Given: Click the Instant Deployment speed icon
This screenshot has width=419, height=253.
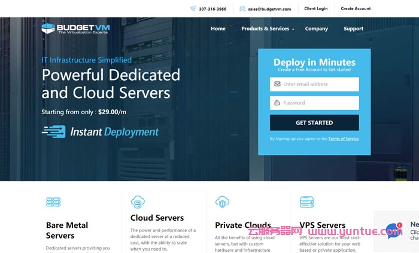Looking at the screenshot, I should coord(53,132).
